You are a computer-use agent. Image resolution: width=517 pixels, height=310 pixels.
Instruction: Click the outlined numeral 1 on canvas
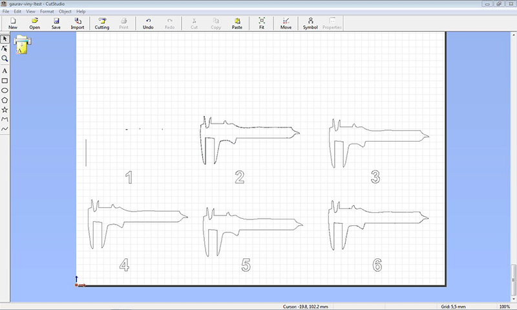click(x=129, y=177)
